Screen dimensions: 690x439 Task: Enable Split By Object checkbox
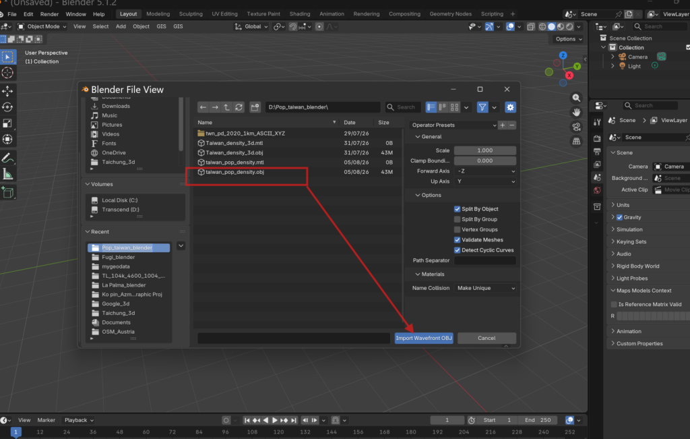click(457, 209)
